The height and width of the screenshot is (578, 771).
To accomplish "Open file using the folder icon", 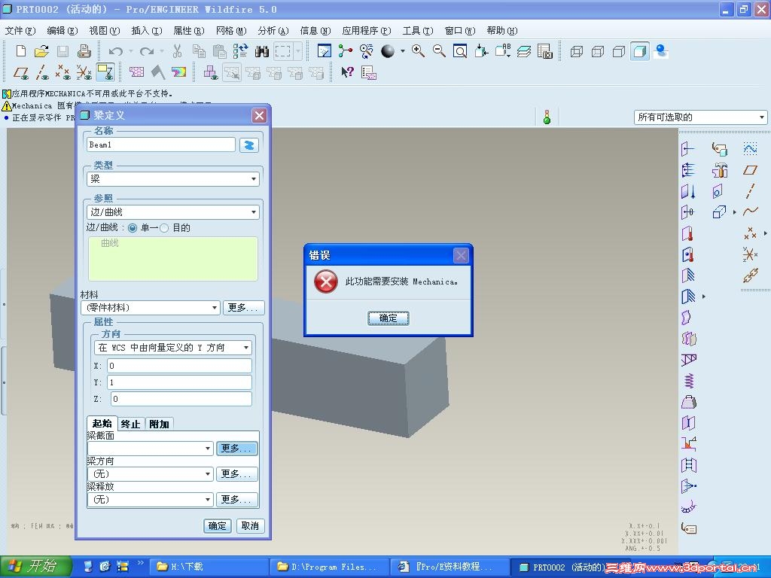I will pos(42,51).
